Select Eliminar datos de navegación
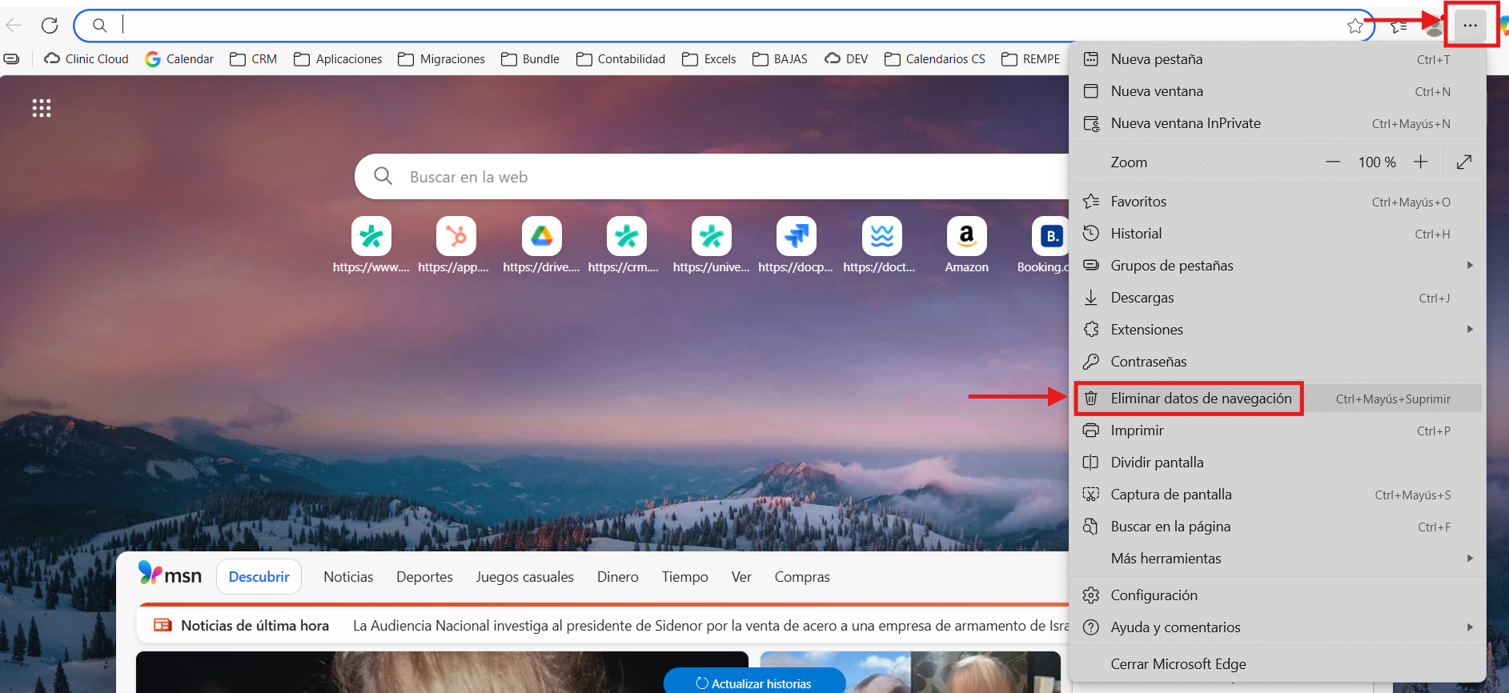1509x693 pixels. coord(1201,399)
